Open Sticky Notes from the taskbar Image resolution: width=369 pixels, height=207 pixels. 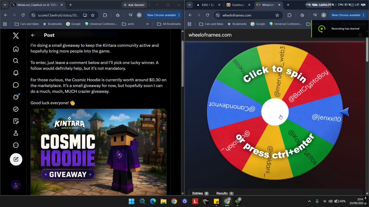[x=216, y=201]
